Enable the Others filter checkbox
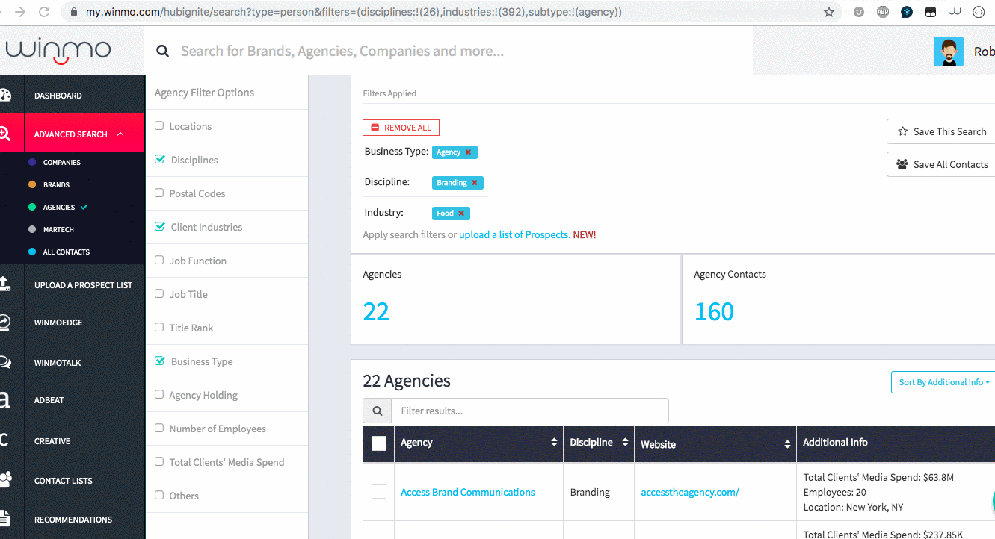Screen dimensions: 995x539 coord(159,496)
